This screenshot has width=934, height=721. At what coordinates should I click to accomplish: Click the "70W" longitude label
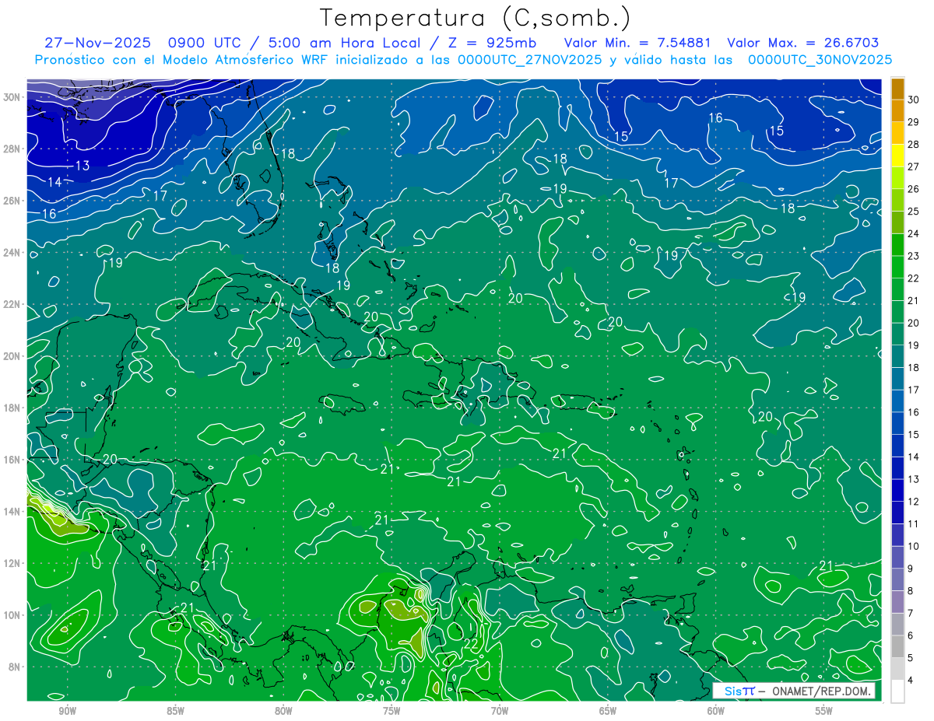[500, 712]
